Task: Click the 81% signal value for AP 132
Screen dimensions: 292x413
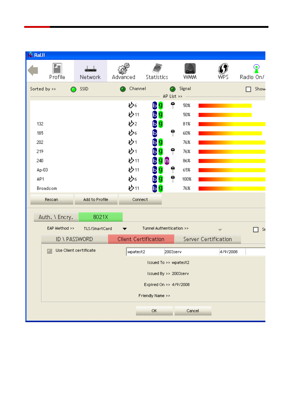Action: pos(187,124)
